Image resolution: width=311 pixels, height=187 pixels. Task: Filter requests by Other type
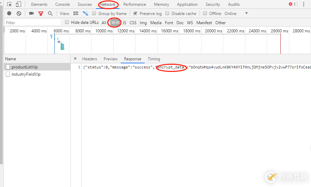click(x=220, y=22)
